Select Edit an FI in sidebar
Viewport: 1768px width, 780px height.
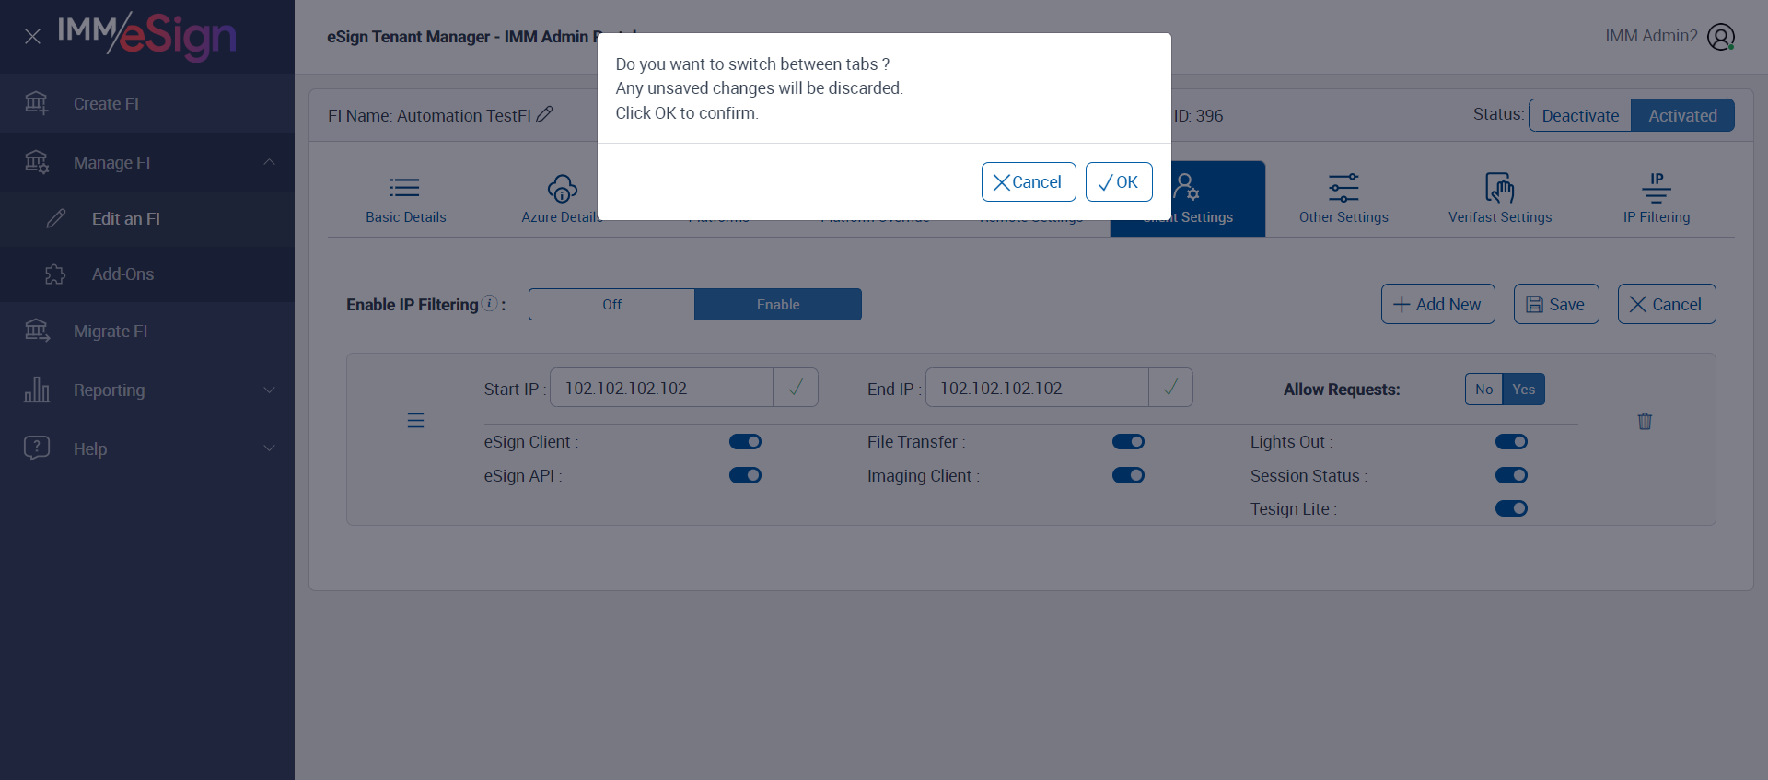click(x=147, y=218)
